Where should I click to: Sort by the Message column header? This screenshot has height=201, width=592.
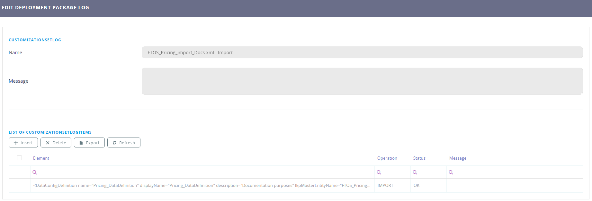(x=458, y=158)
